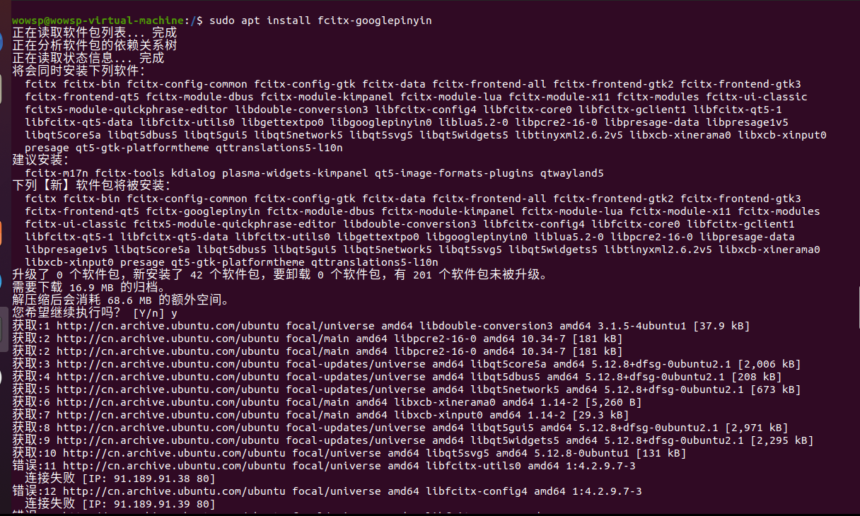The image size is (860, 516).
Task: Click the '建议安装:' heading line
Action: (x=37, y=160)
